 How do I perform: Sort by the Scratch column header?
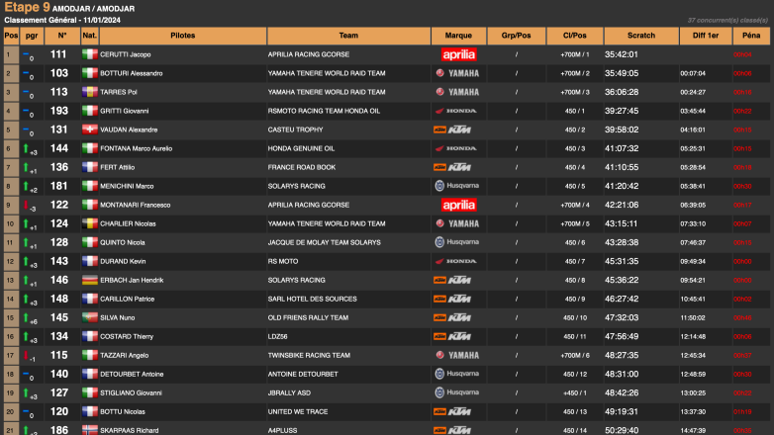640,36
